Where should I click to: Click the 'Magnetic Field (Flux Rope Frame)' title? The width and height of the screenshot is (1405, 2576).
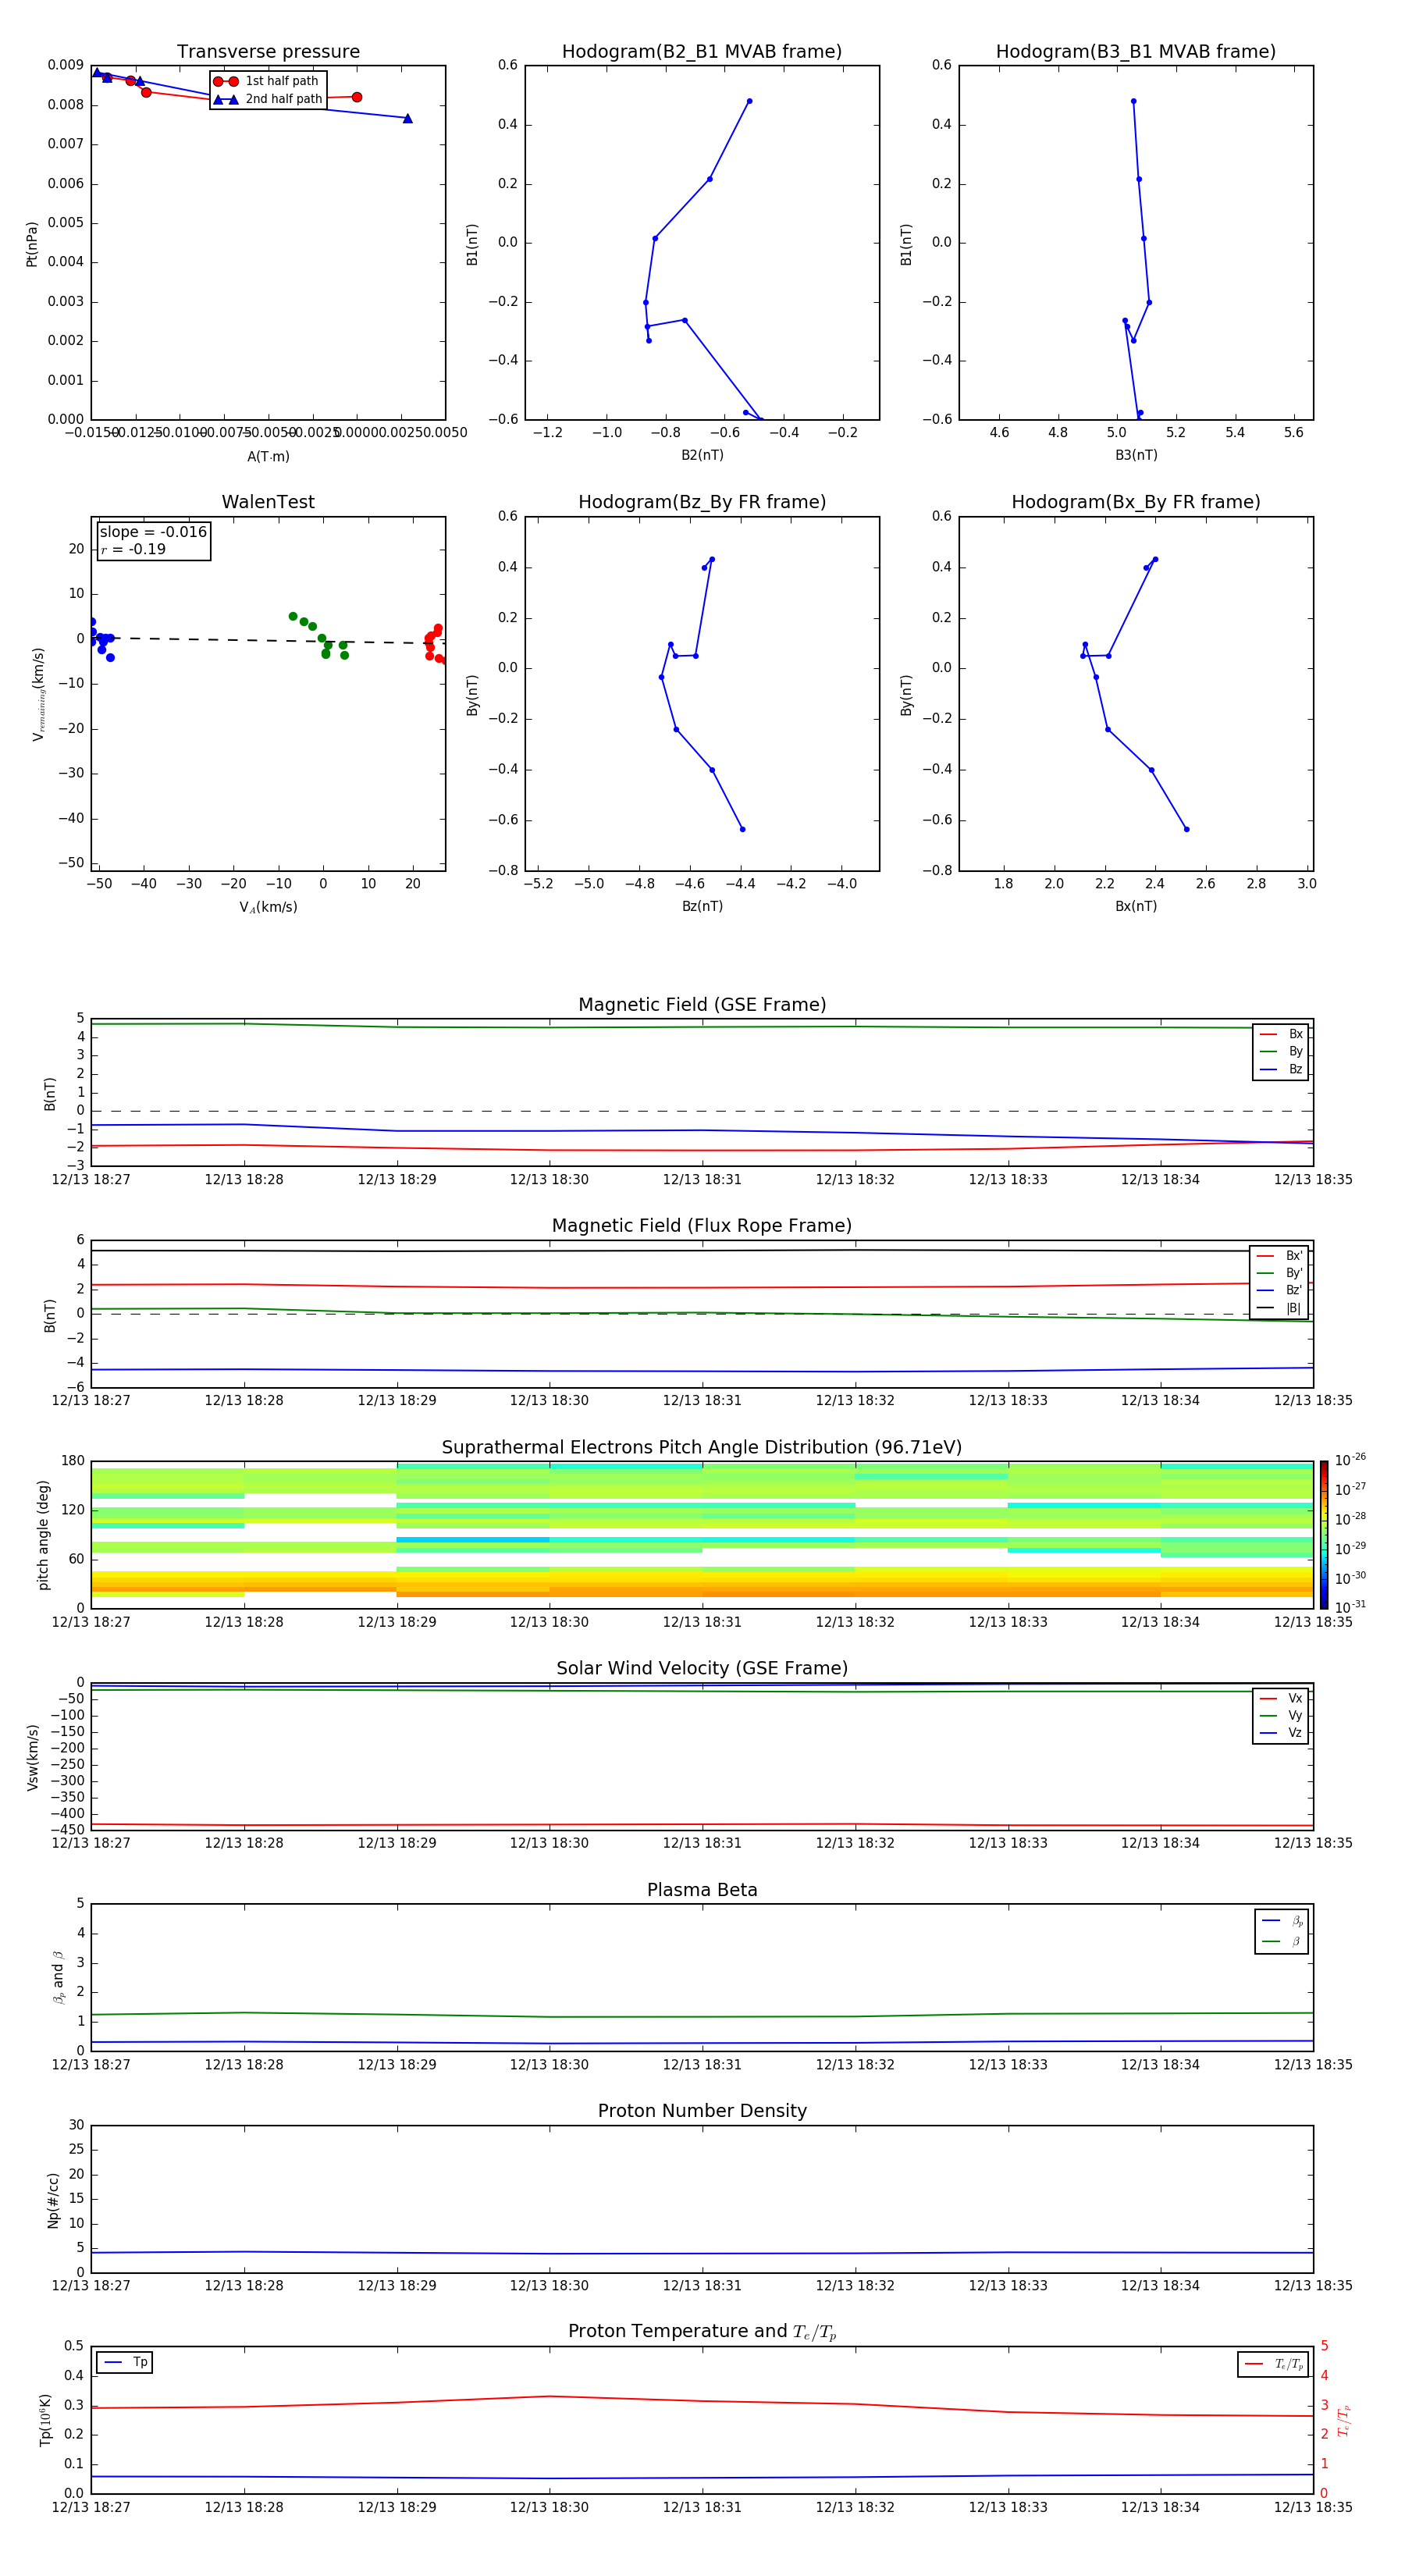pyautogui.click(x=702, y=1226)
